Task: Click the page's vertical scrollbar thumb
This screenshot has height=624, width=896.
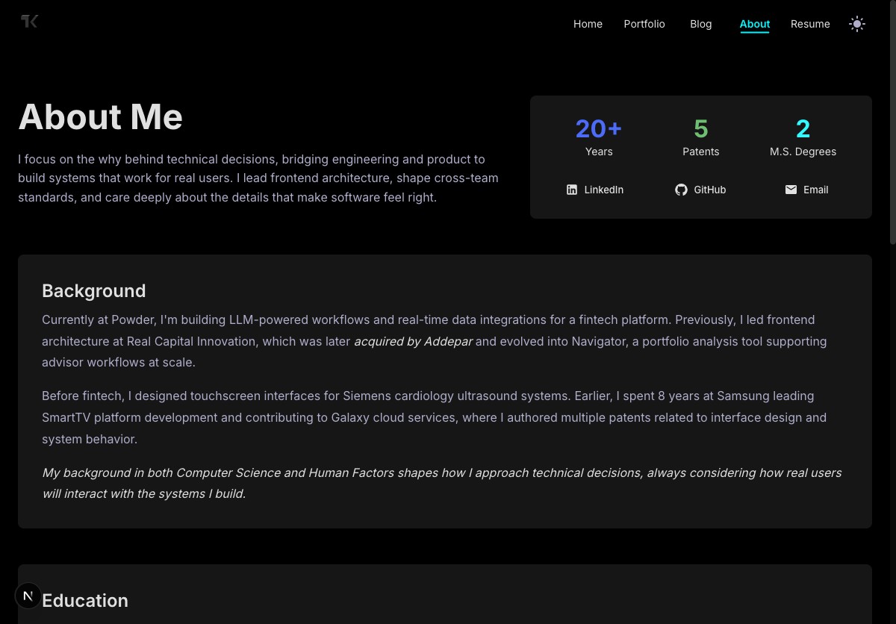Action: [892, 119]
